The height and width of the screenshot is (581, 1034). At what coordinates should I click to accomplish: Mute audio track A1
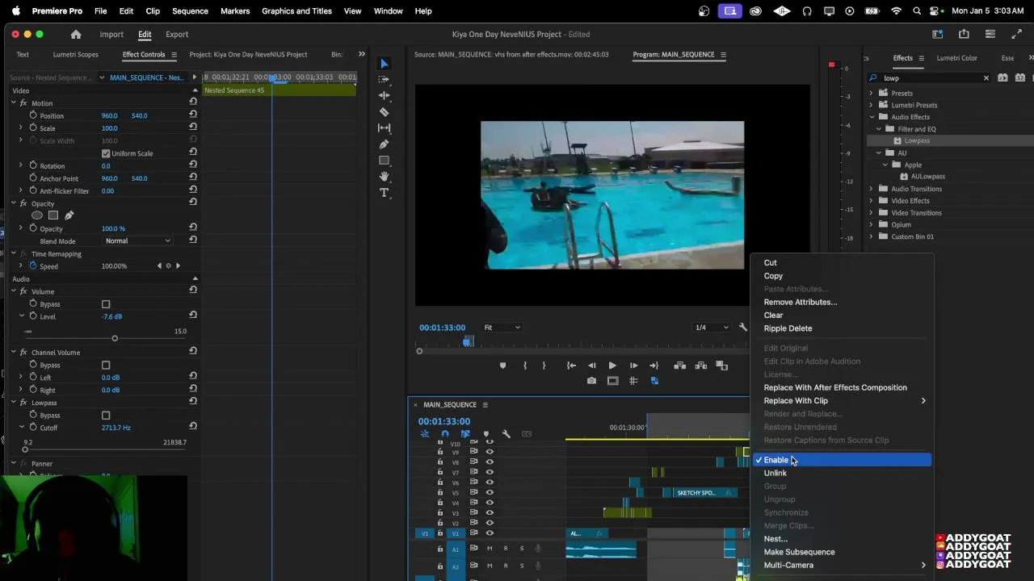coord(490,549)
